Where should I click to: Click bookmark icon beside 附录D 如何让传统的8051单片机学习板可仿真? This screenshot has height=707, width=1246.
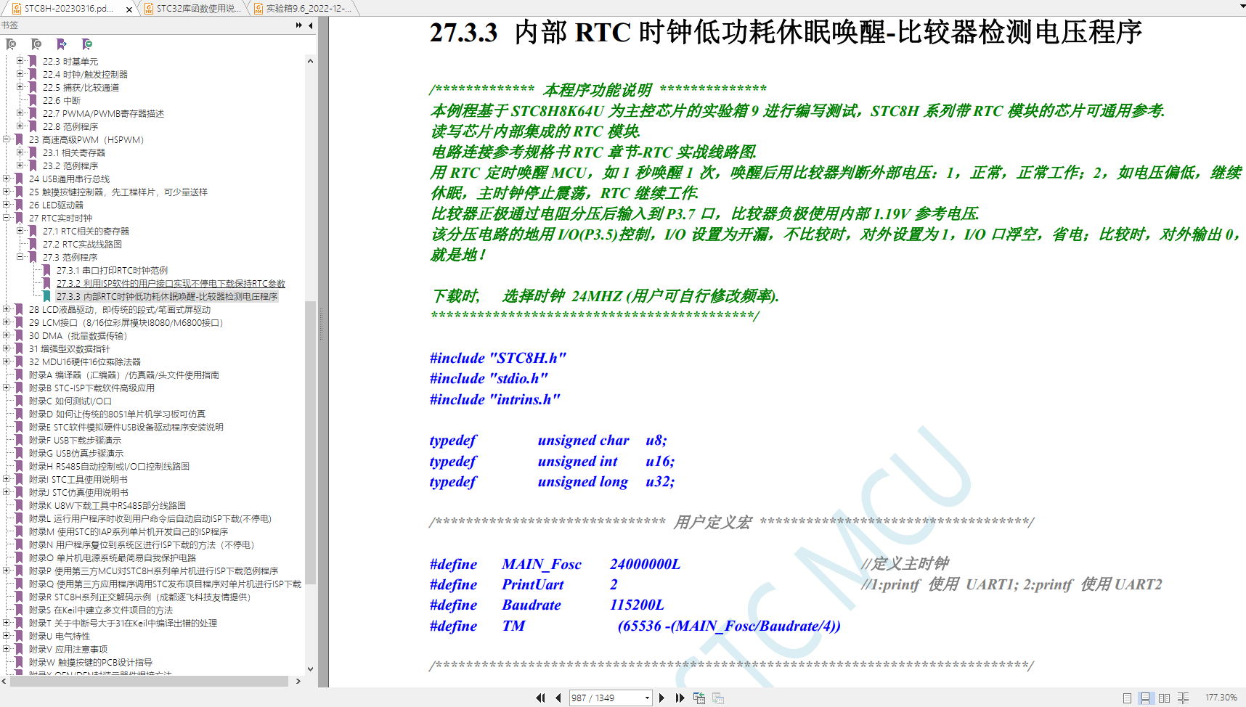point(20,414)
